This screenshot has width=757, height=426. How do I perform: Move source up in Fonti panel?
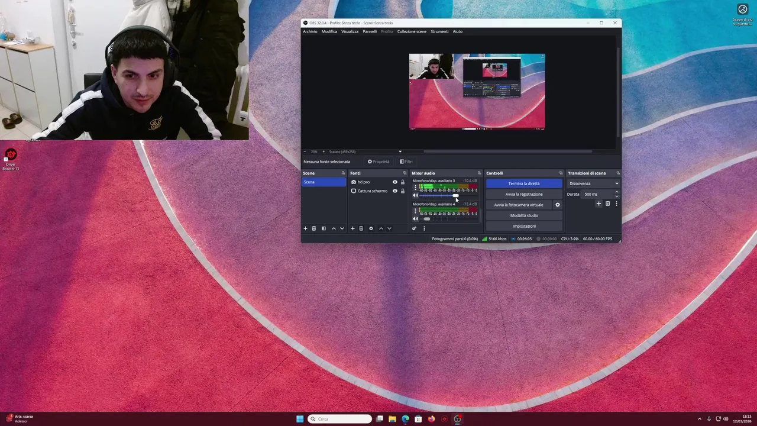point(381,228)
